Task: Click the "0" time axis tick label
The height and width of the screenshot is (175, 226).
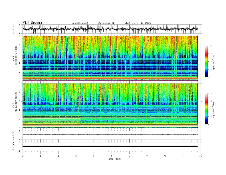Action: [x=23, y=156]
